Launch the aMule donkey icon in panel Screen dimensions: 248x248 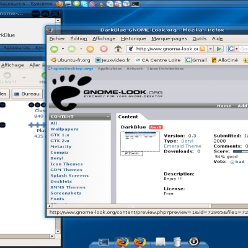(101, 4)
